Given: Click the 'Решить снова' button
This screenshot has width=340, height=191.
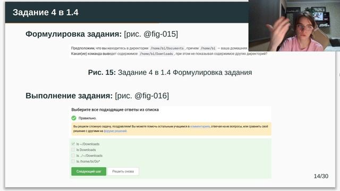Looking at the screenshot, I should click(x=123, y=171).
